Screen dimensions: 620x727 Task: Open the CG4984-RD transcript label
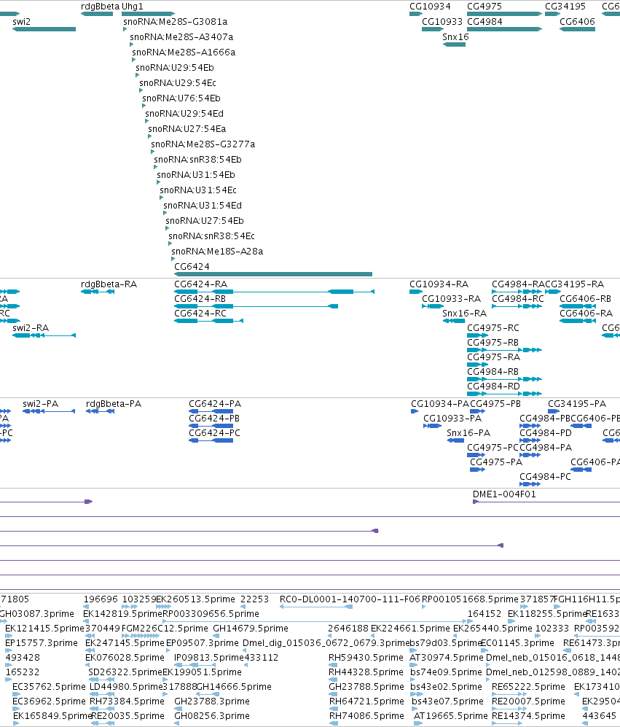493,386
